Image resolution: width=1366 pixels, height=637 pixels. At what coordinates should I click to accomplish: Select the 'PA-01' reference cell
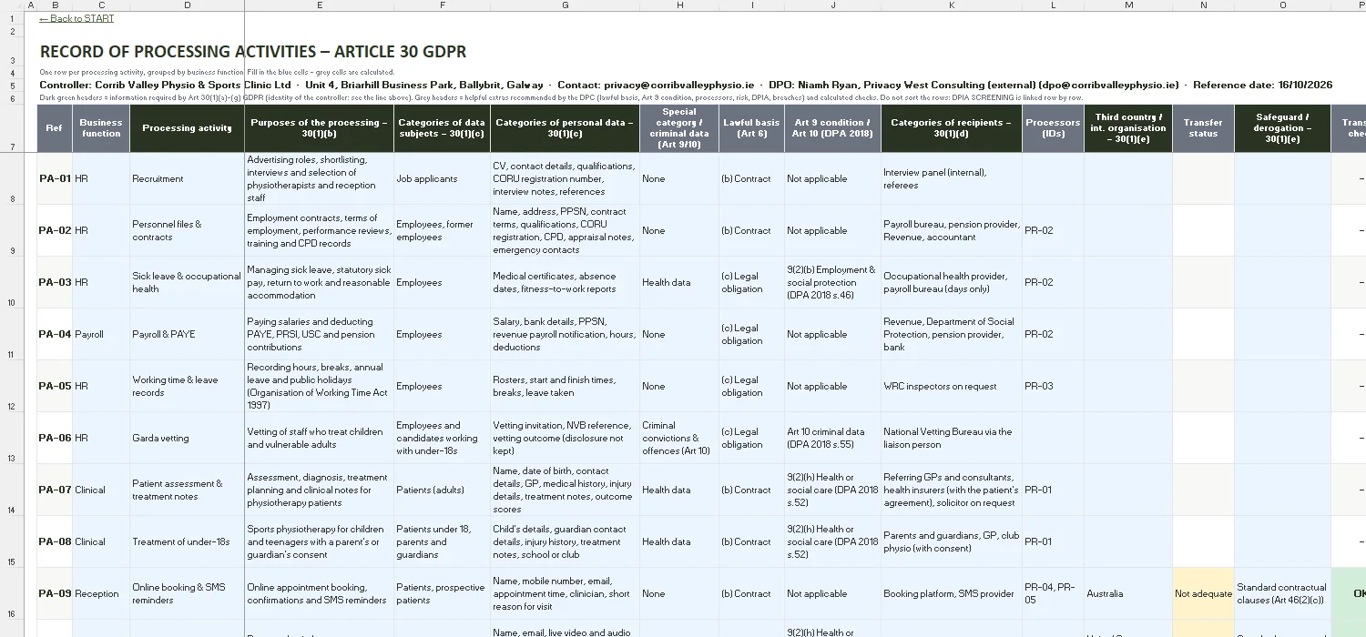pos(55,178)
